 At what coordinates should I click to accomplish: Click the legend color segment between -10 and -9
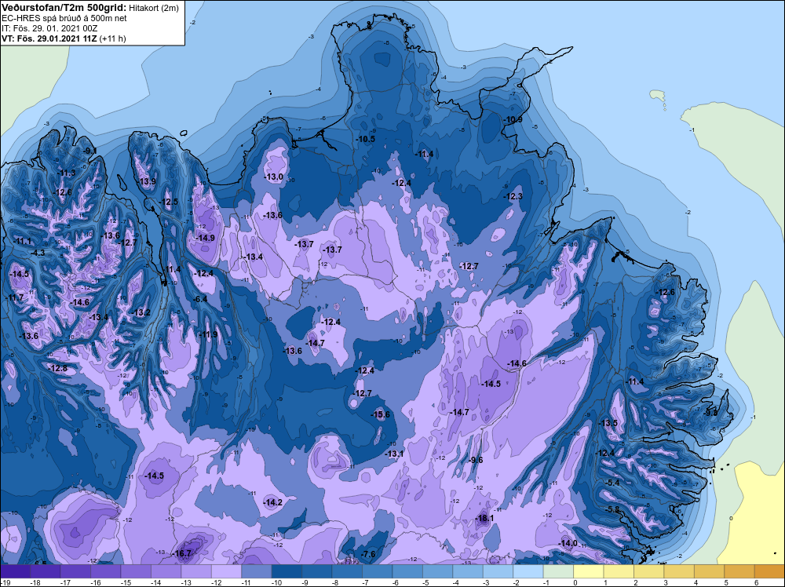[x=287, y=571]
